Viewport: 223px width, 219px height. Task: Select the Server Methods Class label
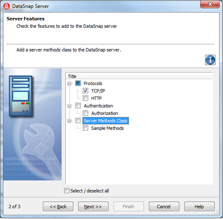[106, 121]
